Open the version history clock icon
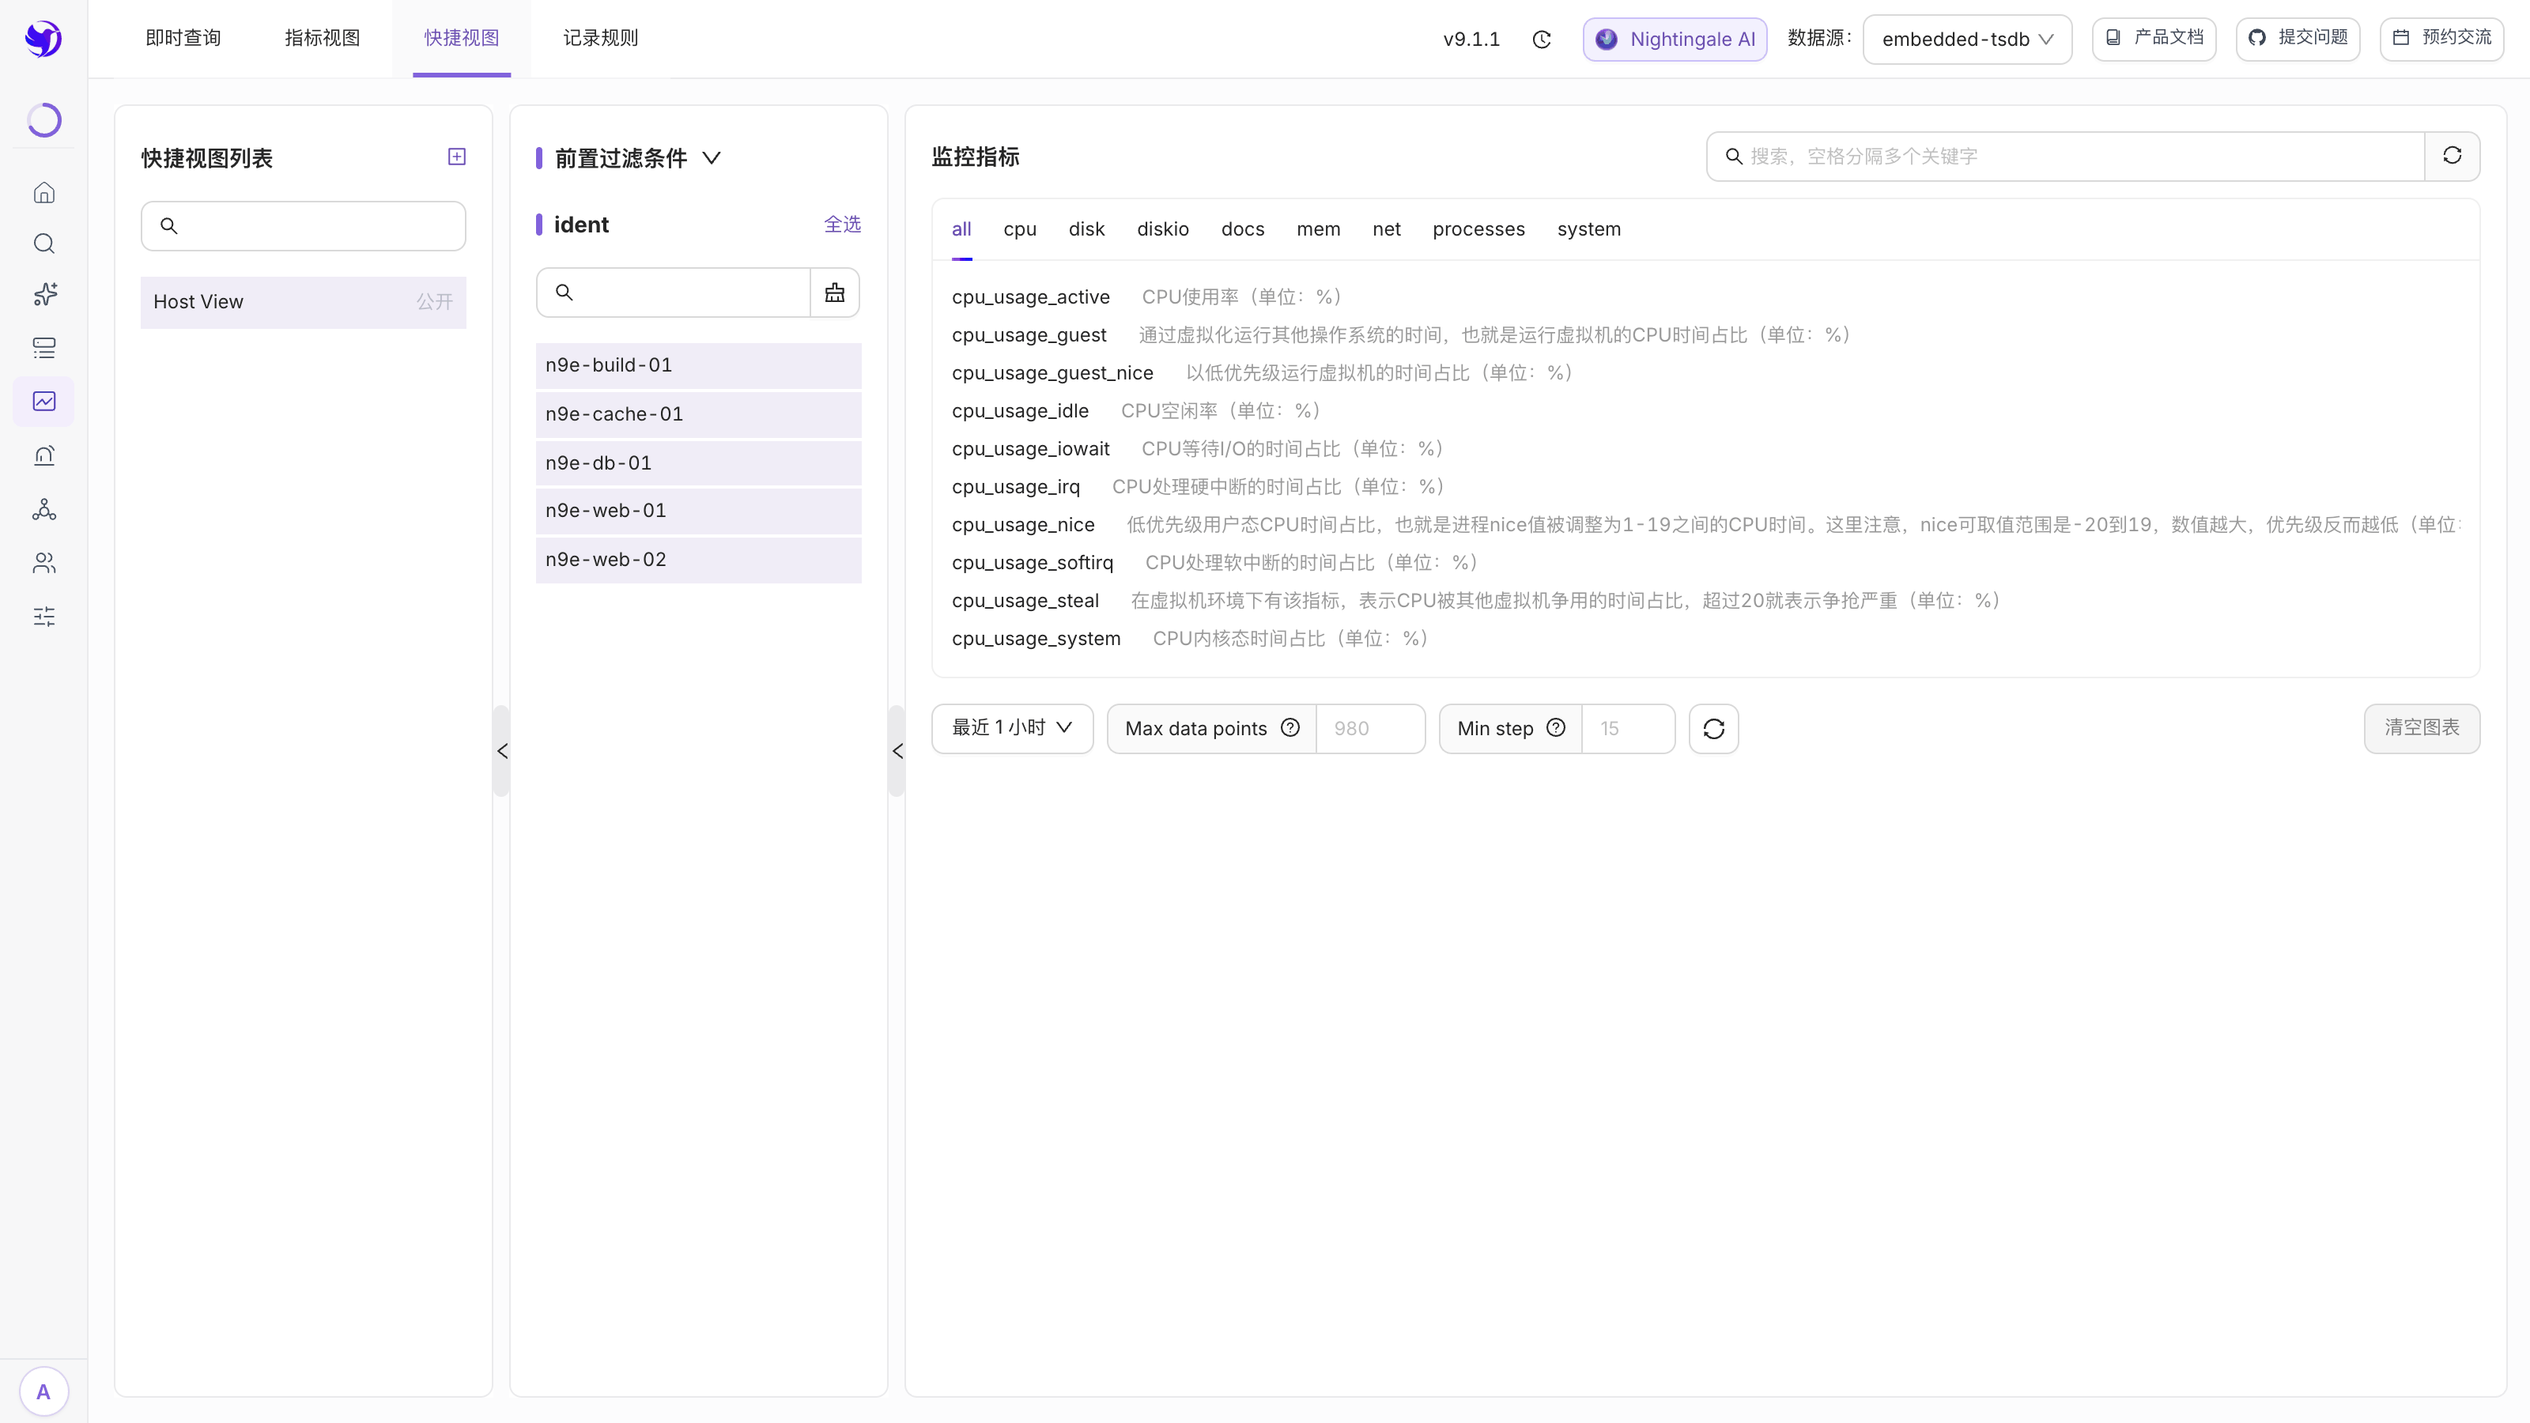The width and height of the screenshot is (2530, 1423). pos(1542,40)
